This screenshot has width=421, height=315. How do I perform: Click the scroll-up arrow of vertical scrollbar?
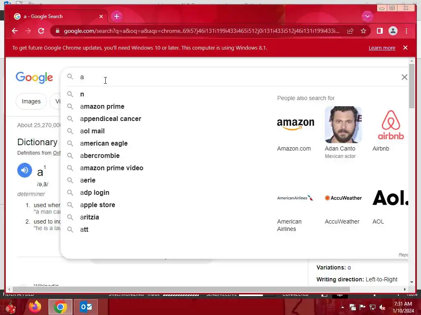[412, 61]
